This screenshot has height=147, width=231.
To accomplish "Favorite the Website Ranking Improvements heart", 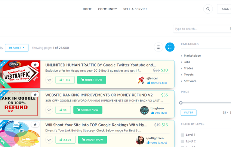I will 49,110.
